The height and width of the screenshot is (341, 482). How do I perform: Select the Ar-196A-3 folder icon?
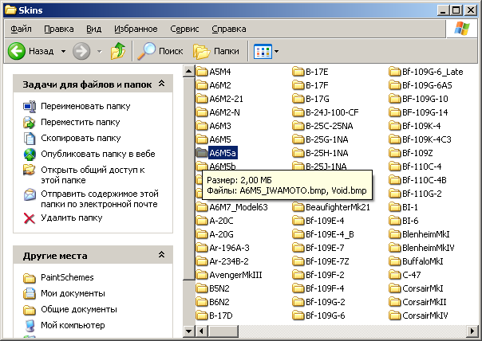tap(202, 248)
